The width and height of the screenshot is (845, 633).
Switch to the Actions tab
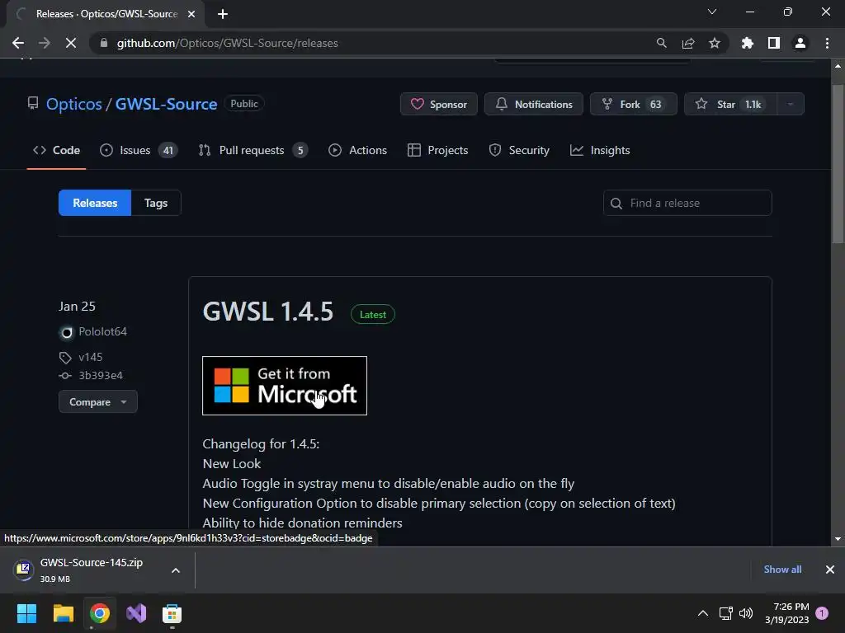point(357,150)
